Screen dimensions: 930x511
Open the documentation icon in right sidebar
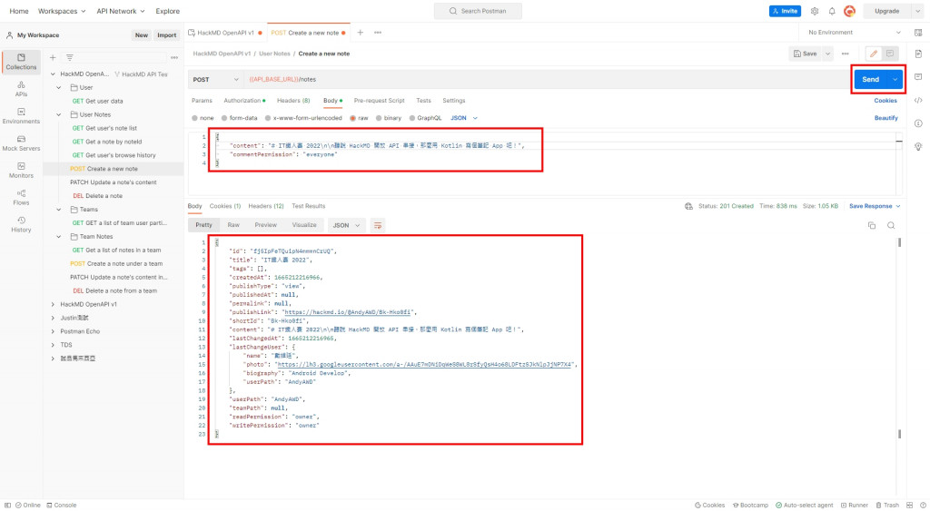pos(918,54)
